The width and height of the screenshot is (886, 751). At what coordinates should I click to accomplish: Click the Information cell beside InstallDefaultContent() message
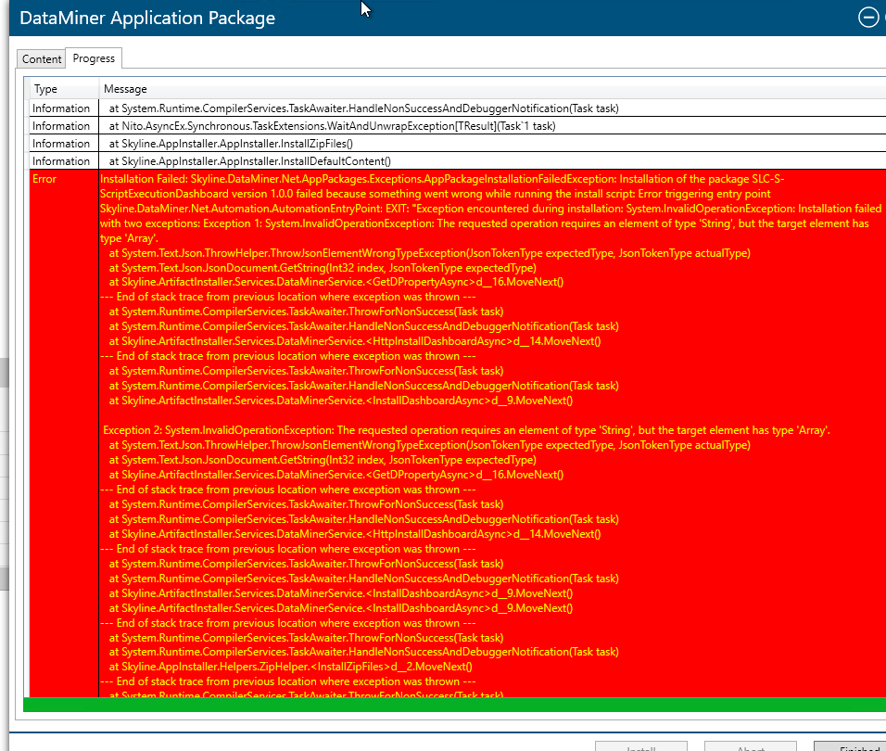pos(64,161)
